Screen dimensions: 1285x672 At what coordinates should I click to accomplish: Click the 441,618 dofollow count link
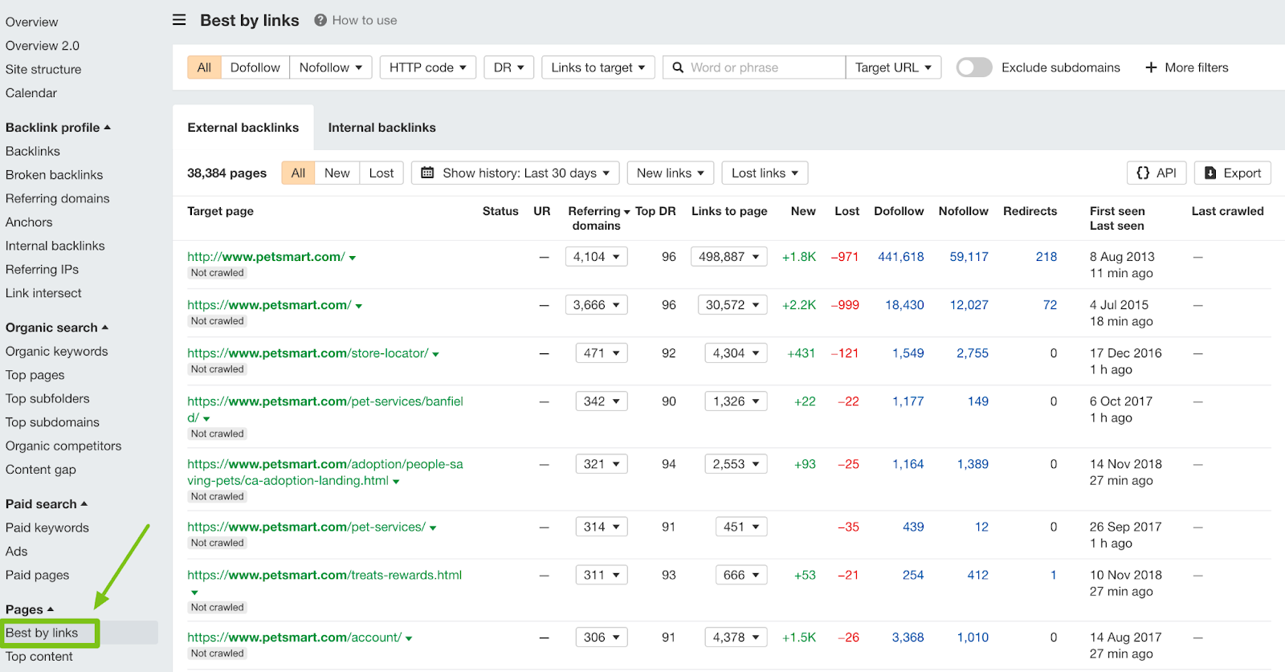[901, 257]
